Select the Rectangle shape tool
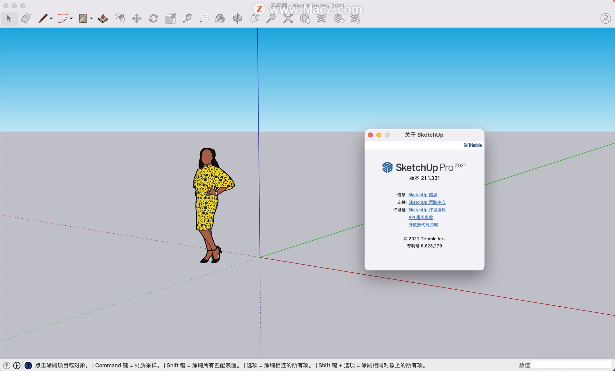 [x=83, y=19]
